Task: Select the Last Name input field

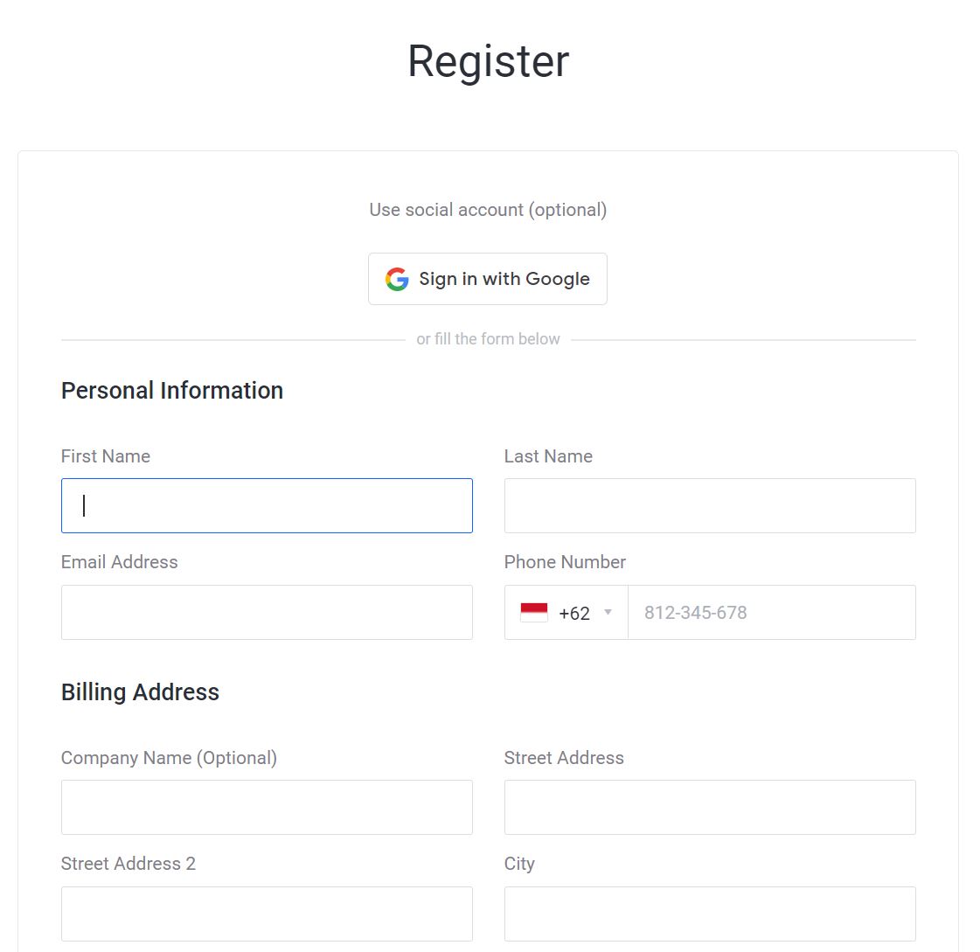Action: coord(709,505)
